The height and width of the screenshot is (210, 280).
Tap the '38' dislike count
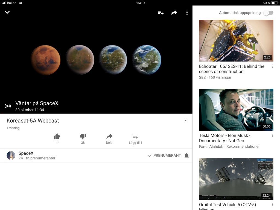tap(83, 143)
